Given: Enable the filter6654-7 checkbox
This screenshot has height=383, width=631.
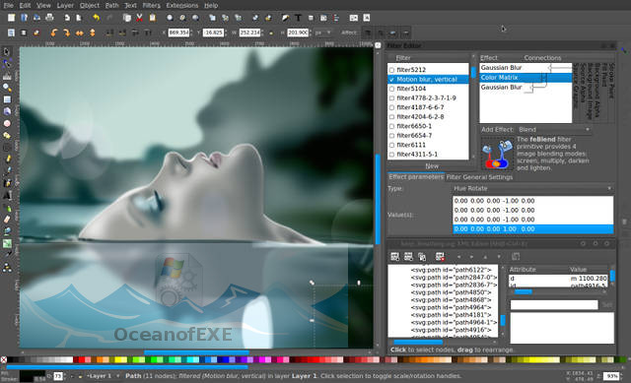Looking at the screenshot, I should point(392,136).
